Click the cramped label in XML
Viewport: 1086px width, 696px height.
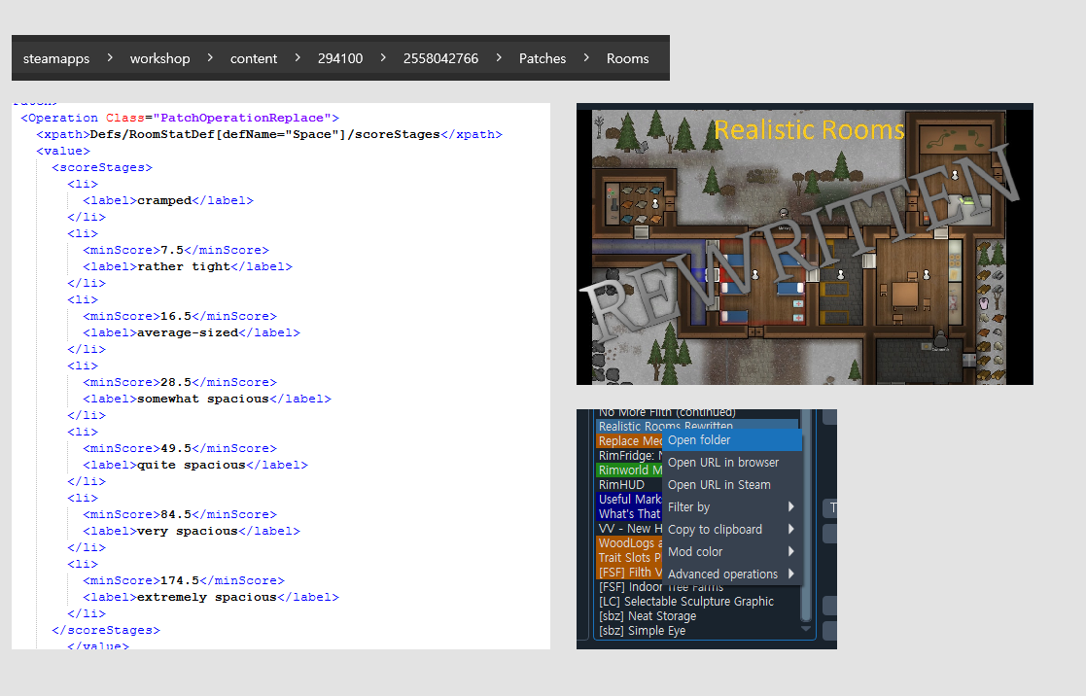[x=168, y=201]
